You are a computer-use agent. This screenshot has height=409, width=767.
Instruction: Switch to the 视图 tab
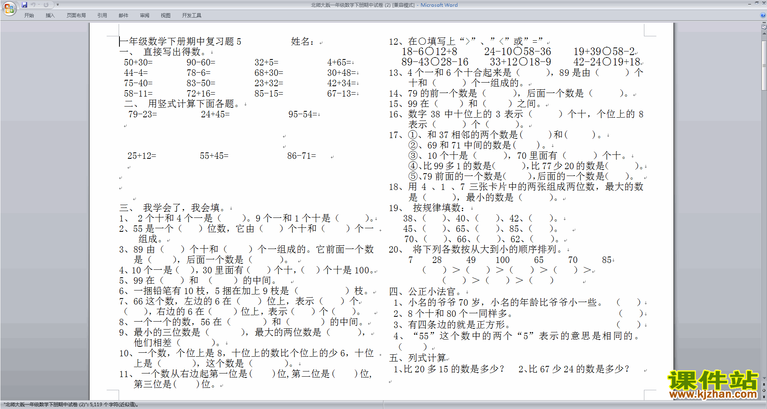[166, 16]
